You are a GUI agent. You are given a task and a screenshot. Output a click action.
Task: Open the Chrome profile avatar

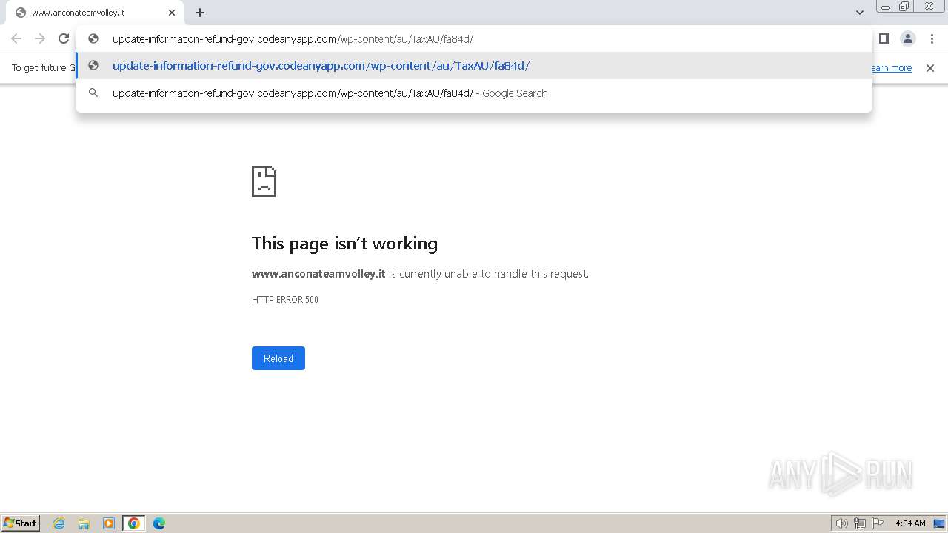point(908,38)
